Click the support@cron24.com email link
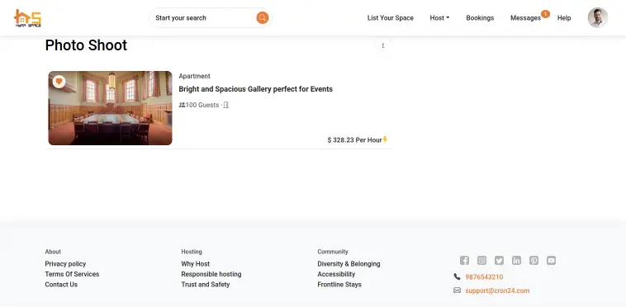 point(497,290)
